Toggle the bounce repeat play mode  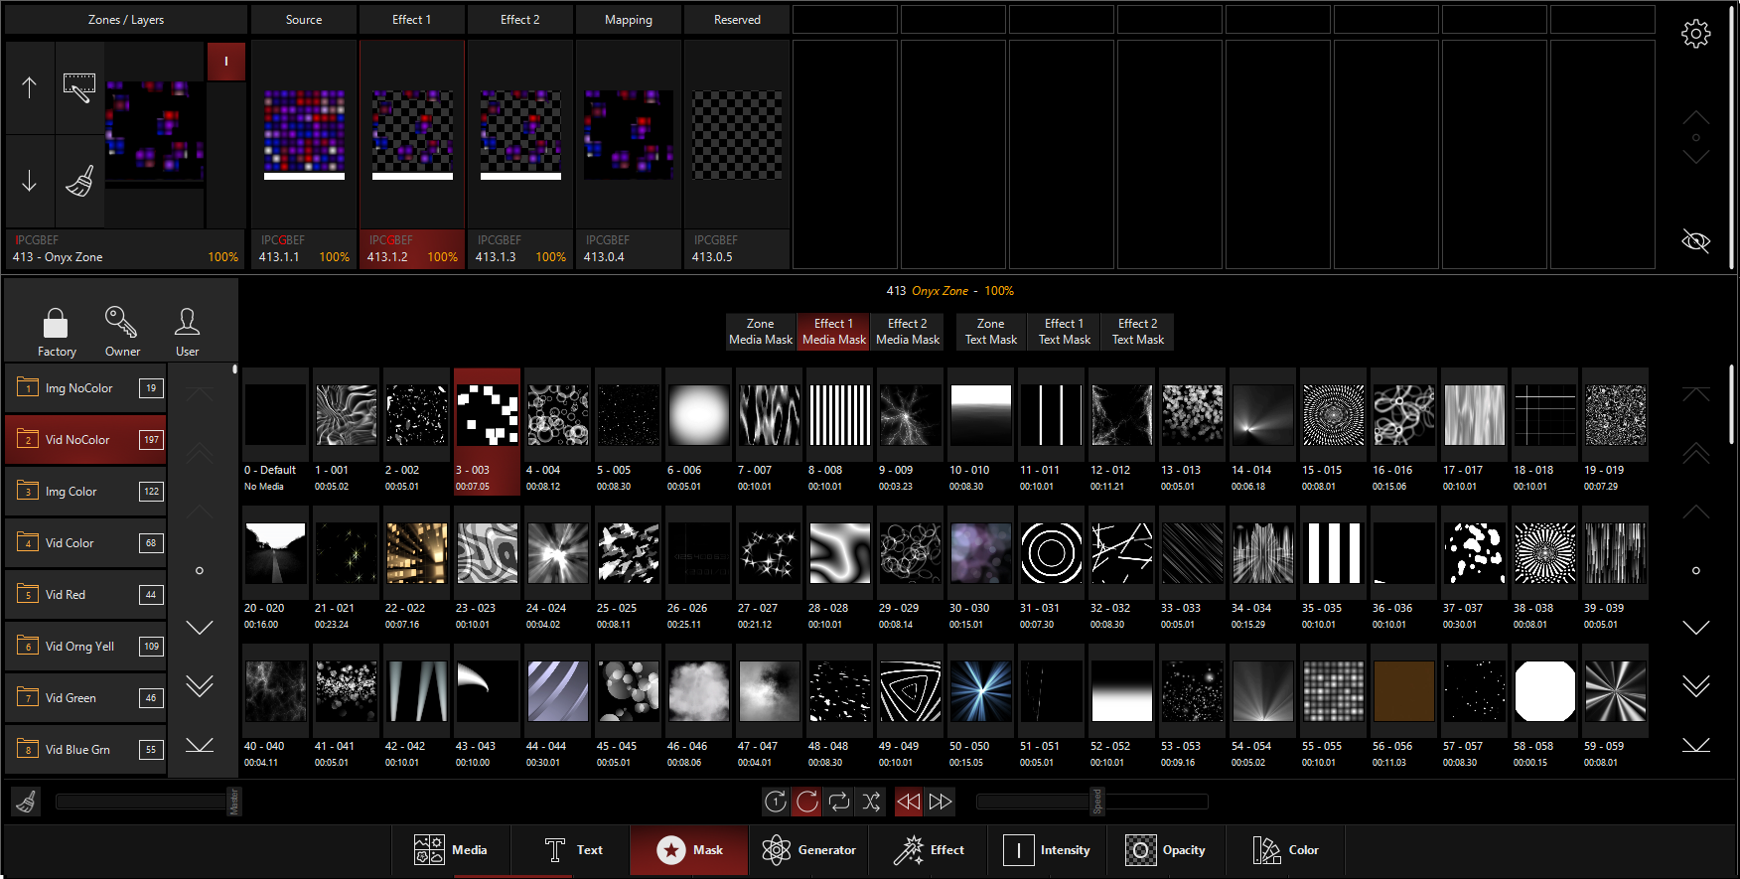point(839,802)
